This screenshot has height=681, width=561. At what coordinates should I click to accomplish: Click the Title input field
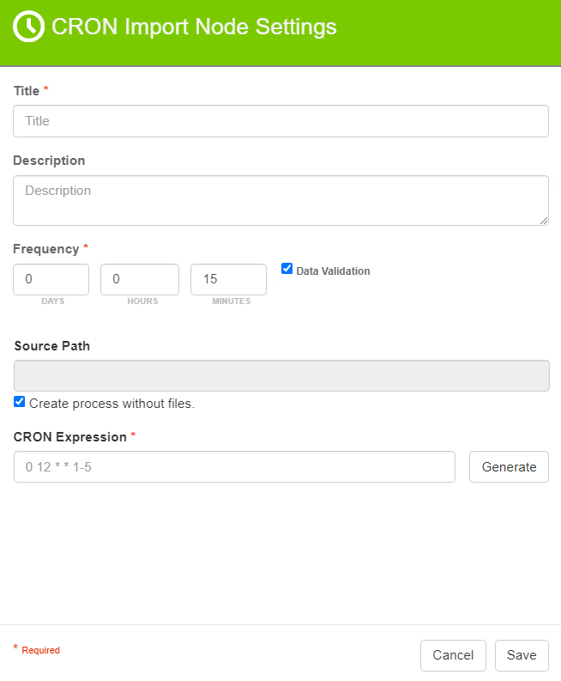280,121
